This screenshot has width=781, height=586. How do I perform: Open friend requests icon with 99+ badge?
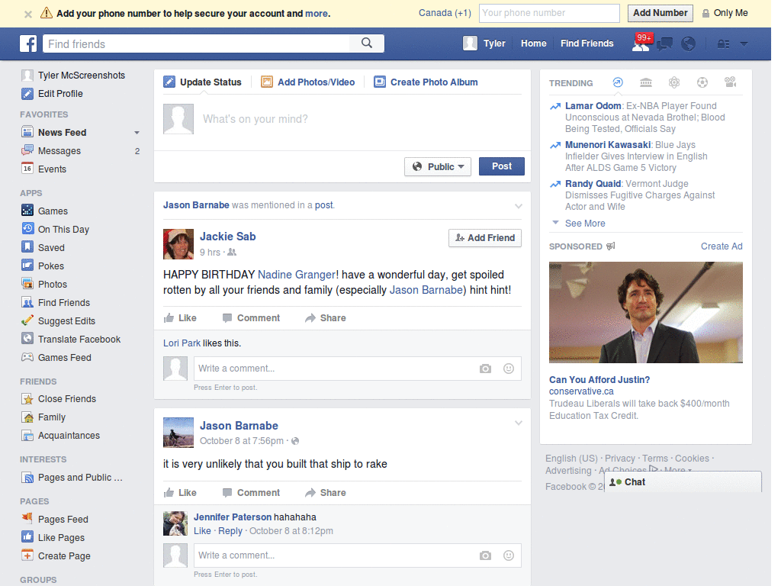[641, 43]
